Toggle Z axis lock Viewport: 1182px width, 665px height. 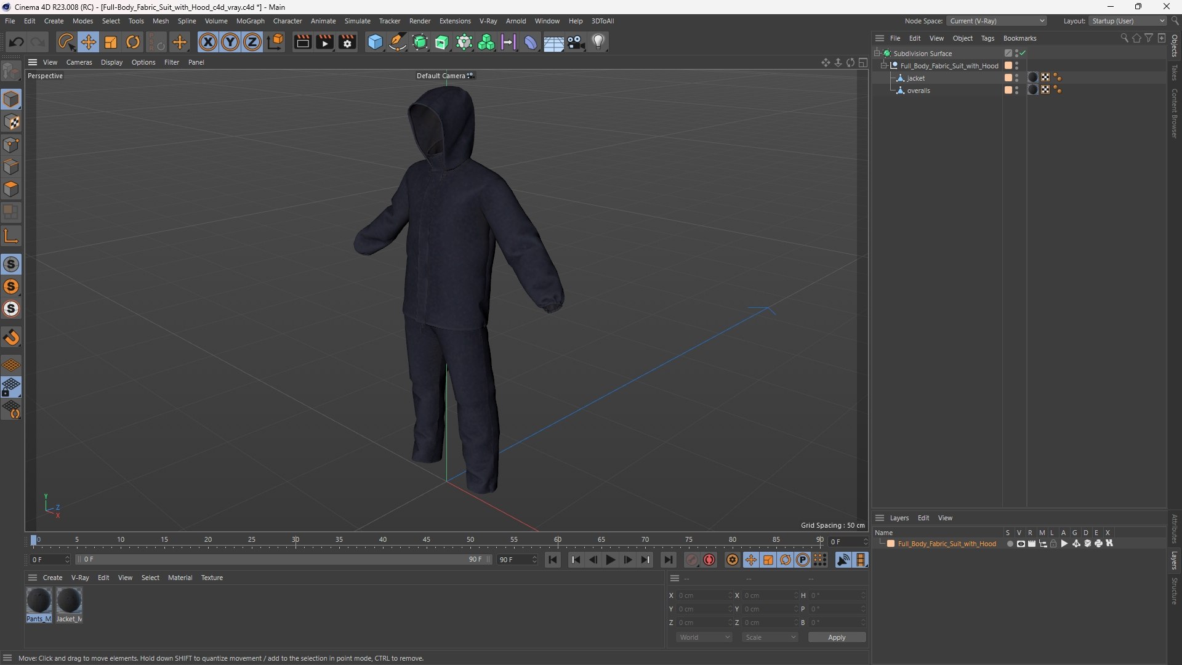(x=252, y=42)
